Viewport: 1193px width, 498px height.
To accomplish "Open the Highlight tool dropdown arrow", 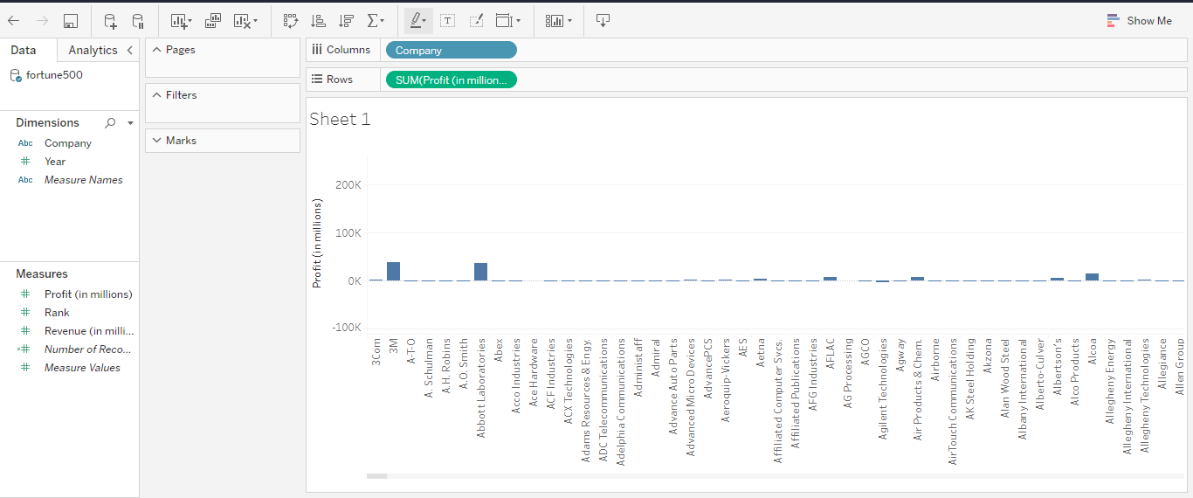I will coord(426,21).
